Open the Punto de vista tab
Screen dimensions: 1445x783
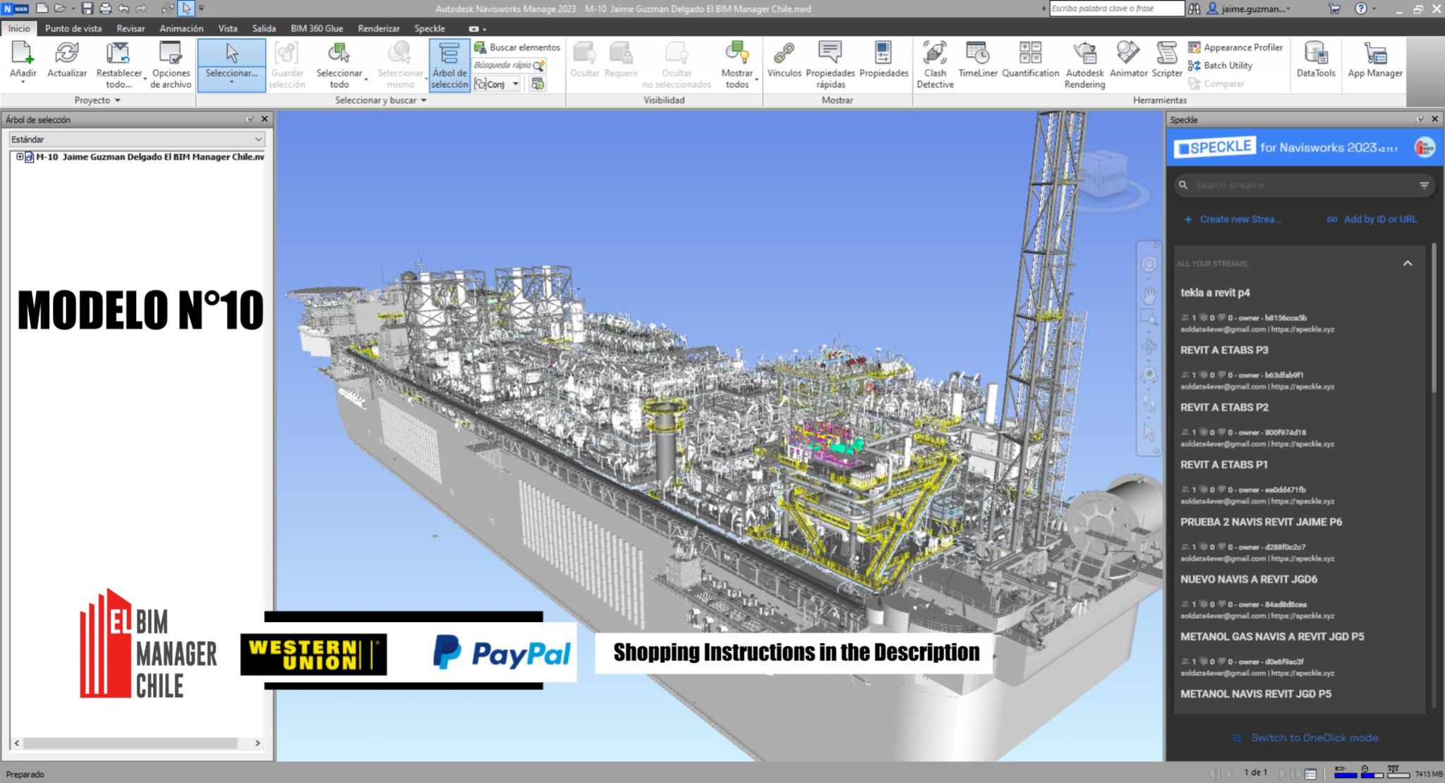pyautogui.click(x=73, y=28)
